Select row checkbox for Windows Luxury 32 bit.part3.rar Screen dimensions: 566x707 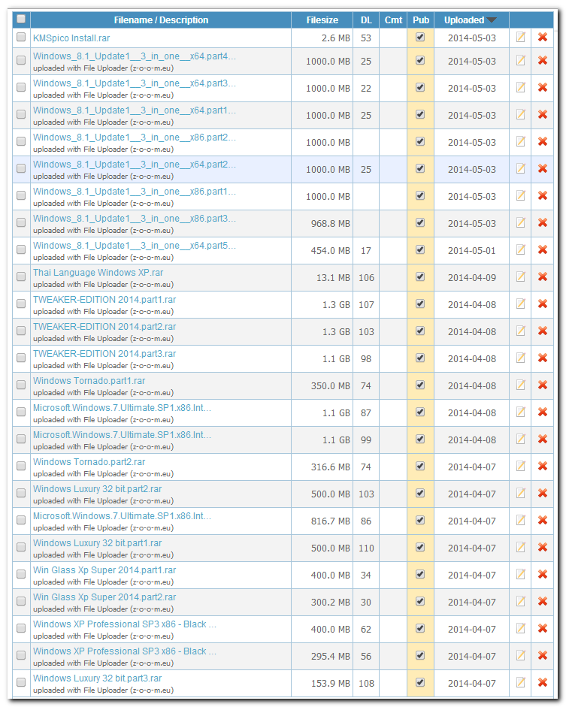pos(21,682)
